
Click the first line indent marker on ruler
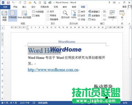[27, 26]
